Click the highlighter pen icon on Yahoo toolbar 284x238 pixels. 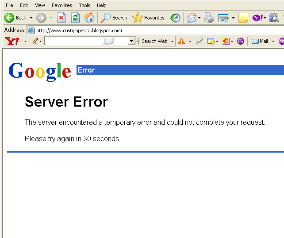(x=199, y=41)
